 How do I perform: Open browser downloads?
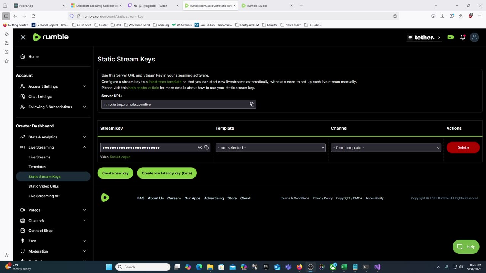pyautogui.click(x=442, y=16)
